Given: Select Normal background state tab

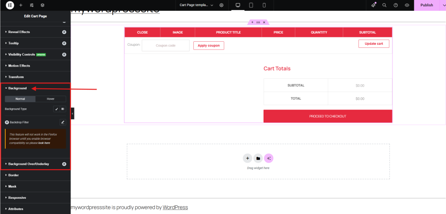Looking at the screenshot, I should 20,99.
